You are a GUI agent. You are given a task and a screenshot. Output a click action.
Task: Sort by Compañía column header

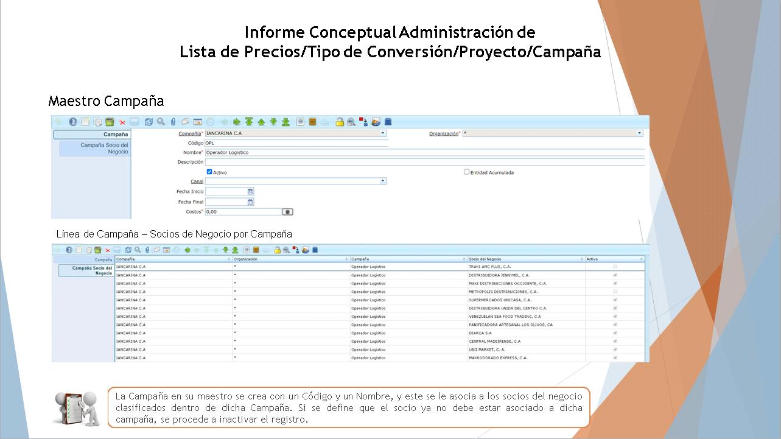[173, 259]
